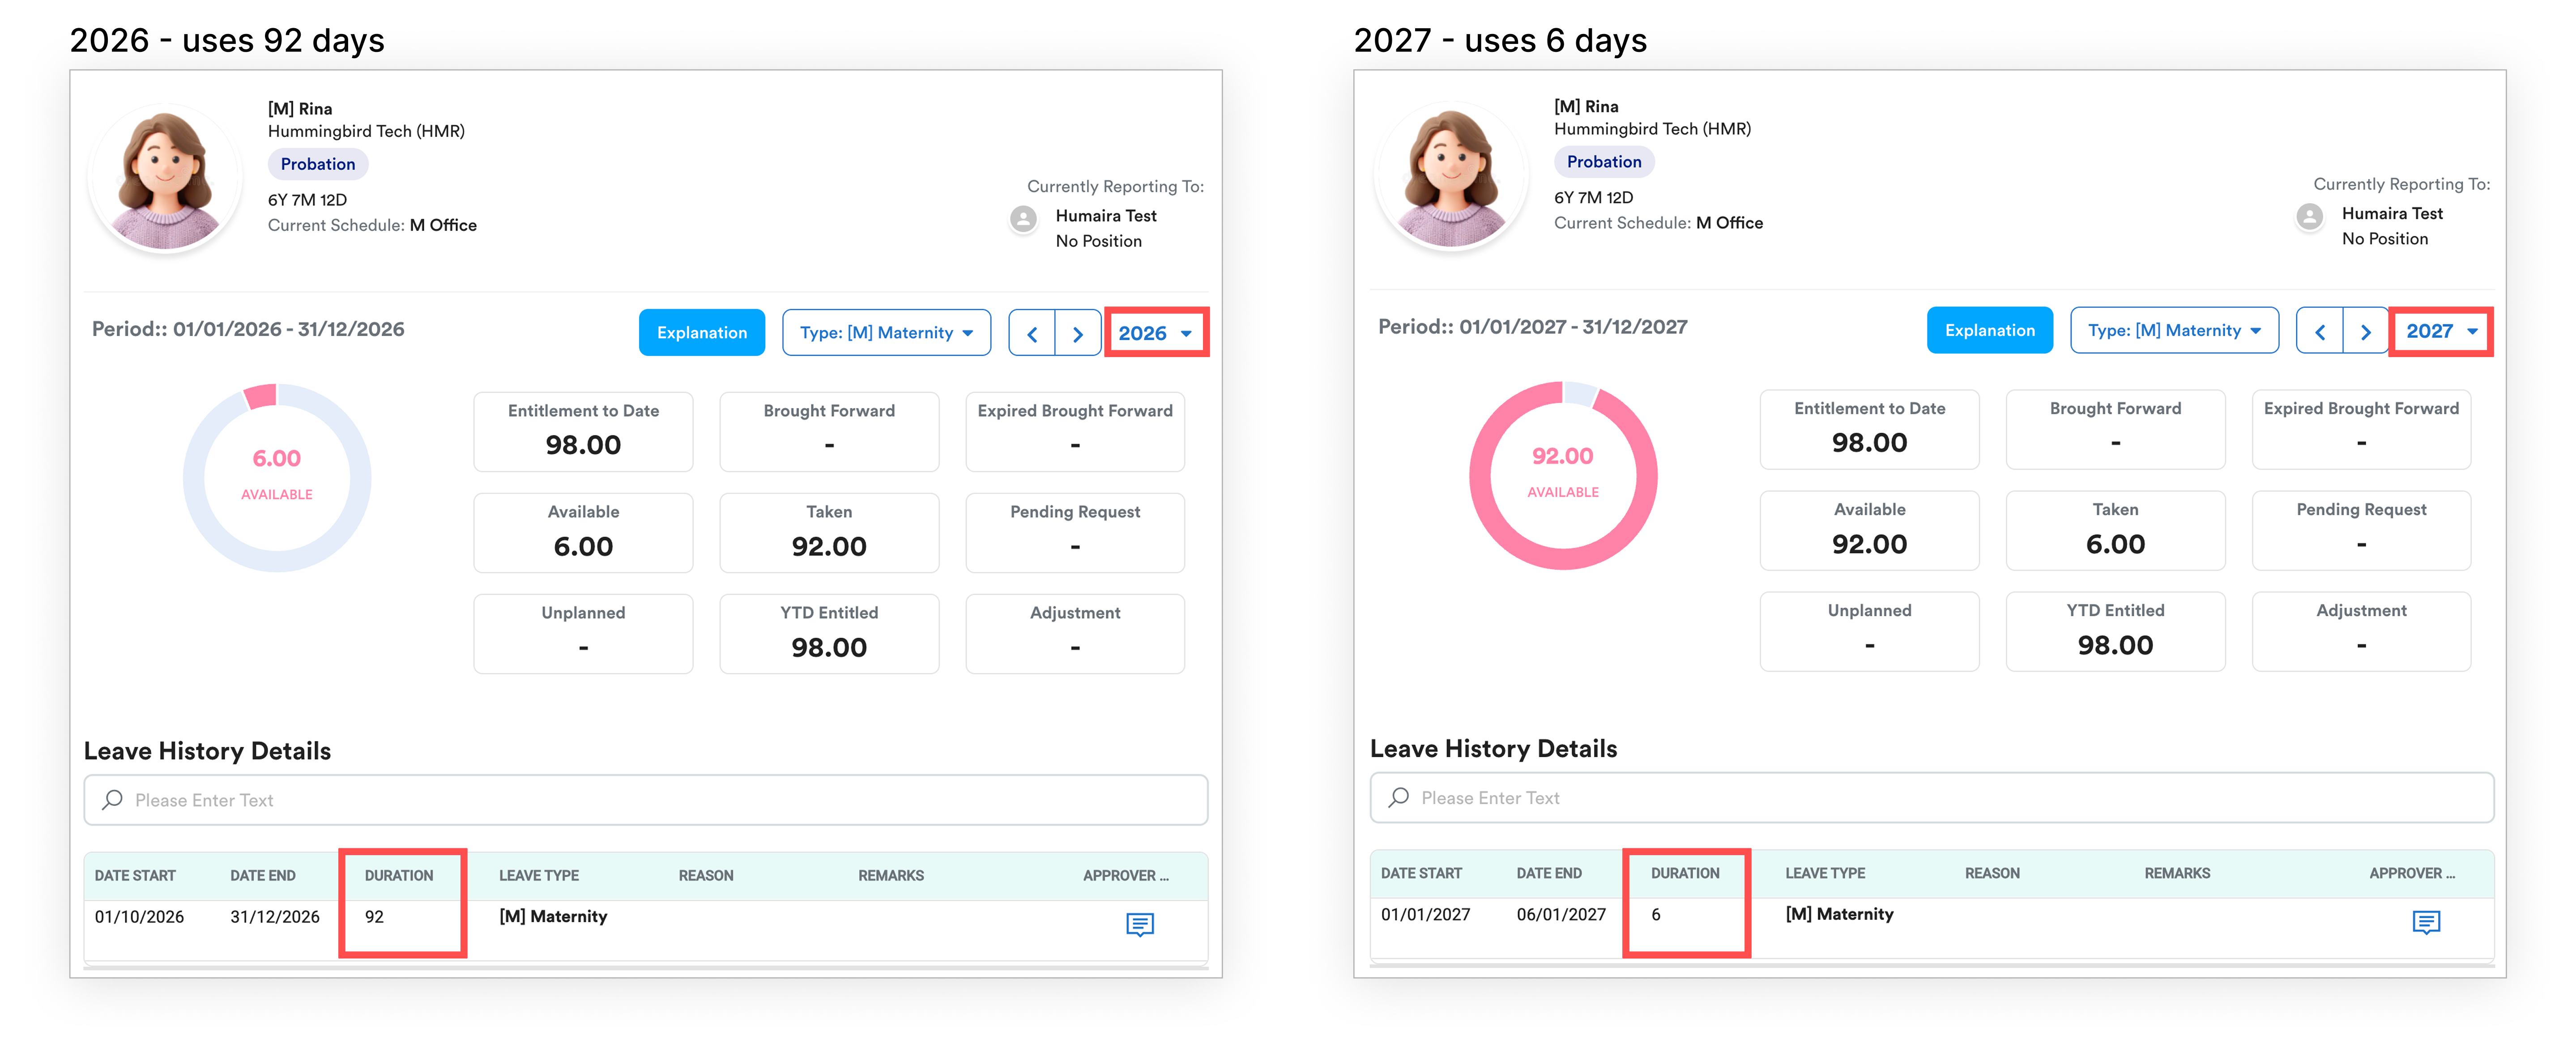Click 92.00 AVAILABLE donut chart

coord(1563,476)
